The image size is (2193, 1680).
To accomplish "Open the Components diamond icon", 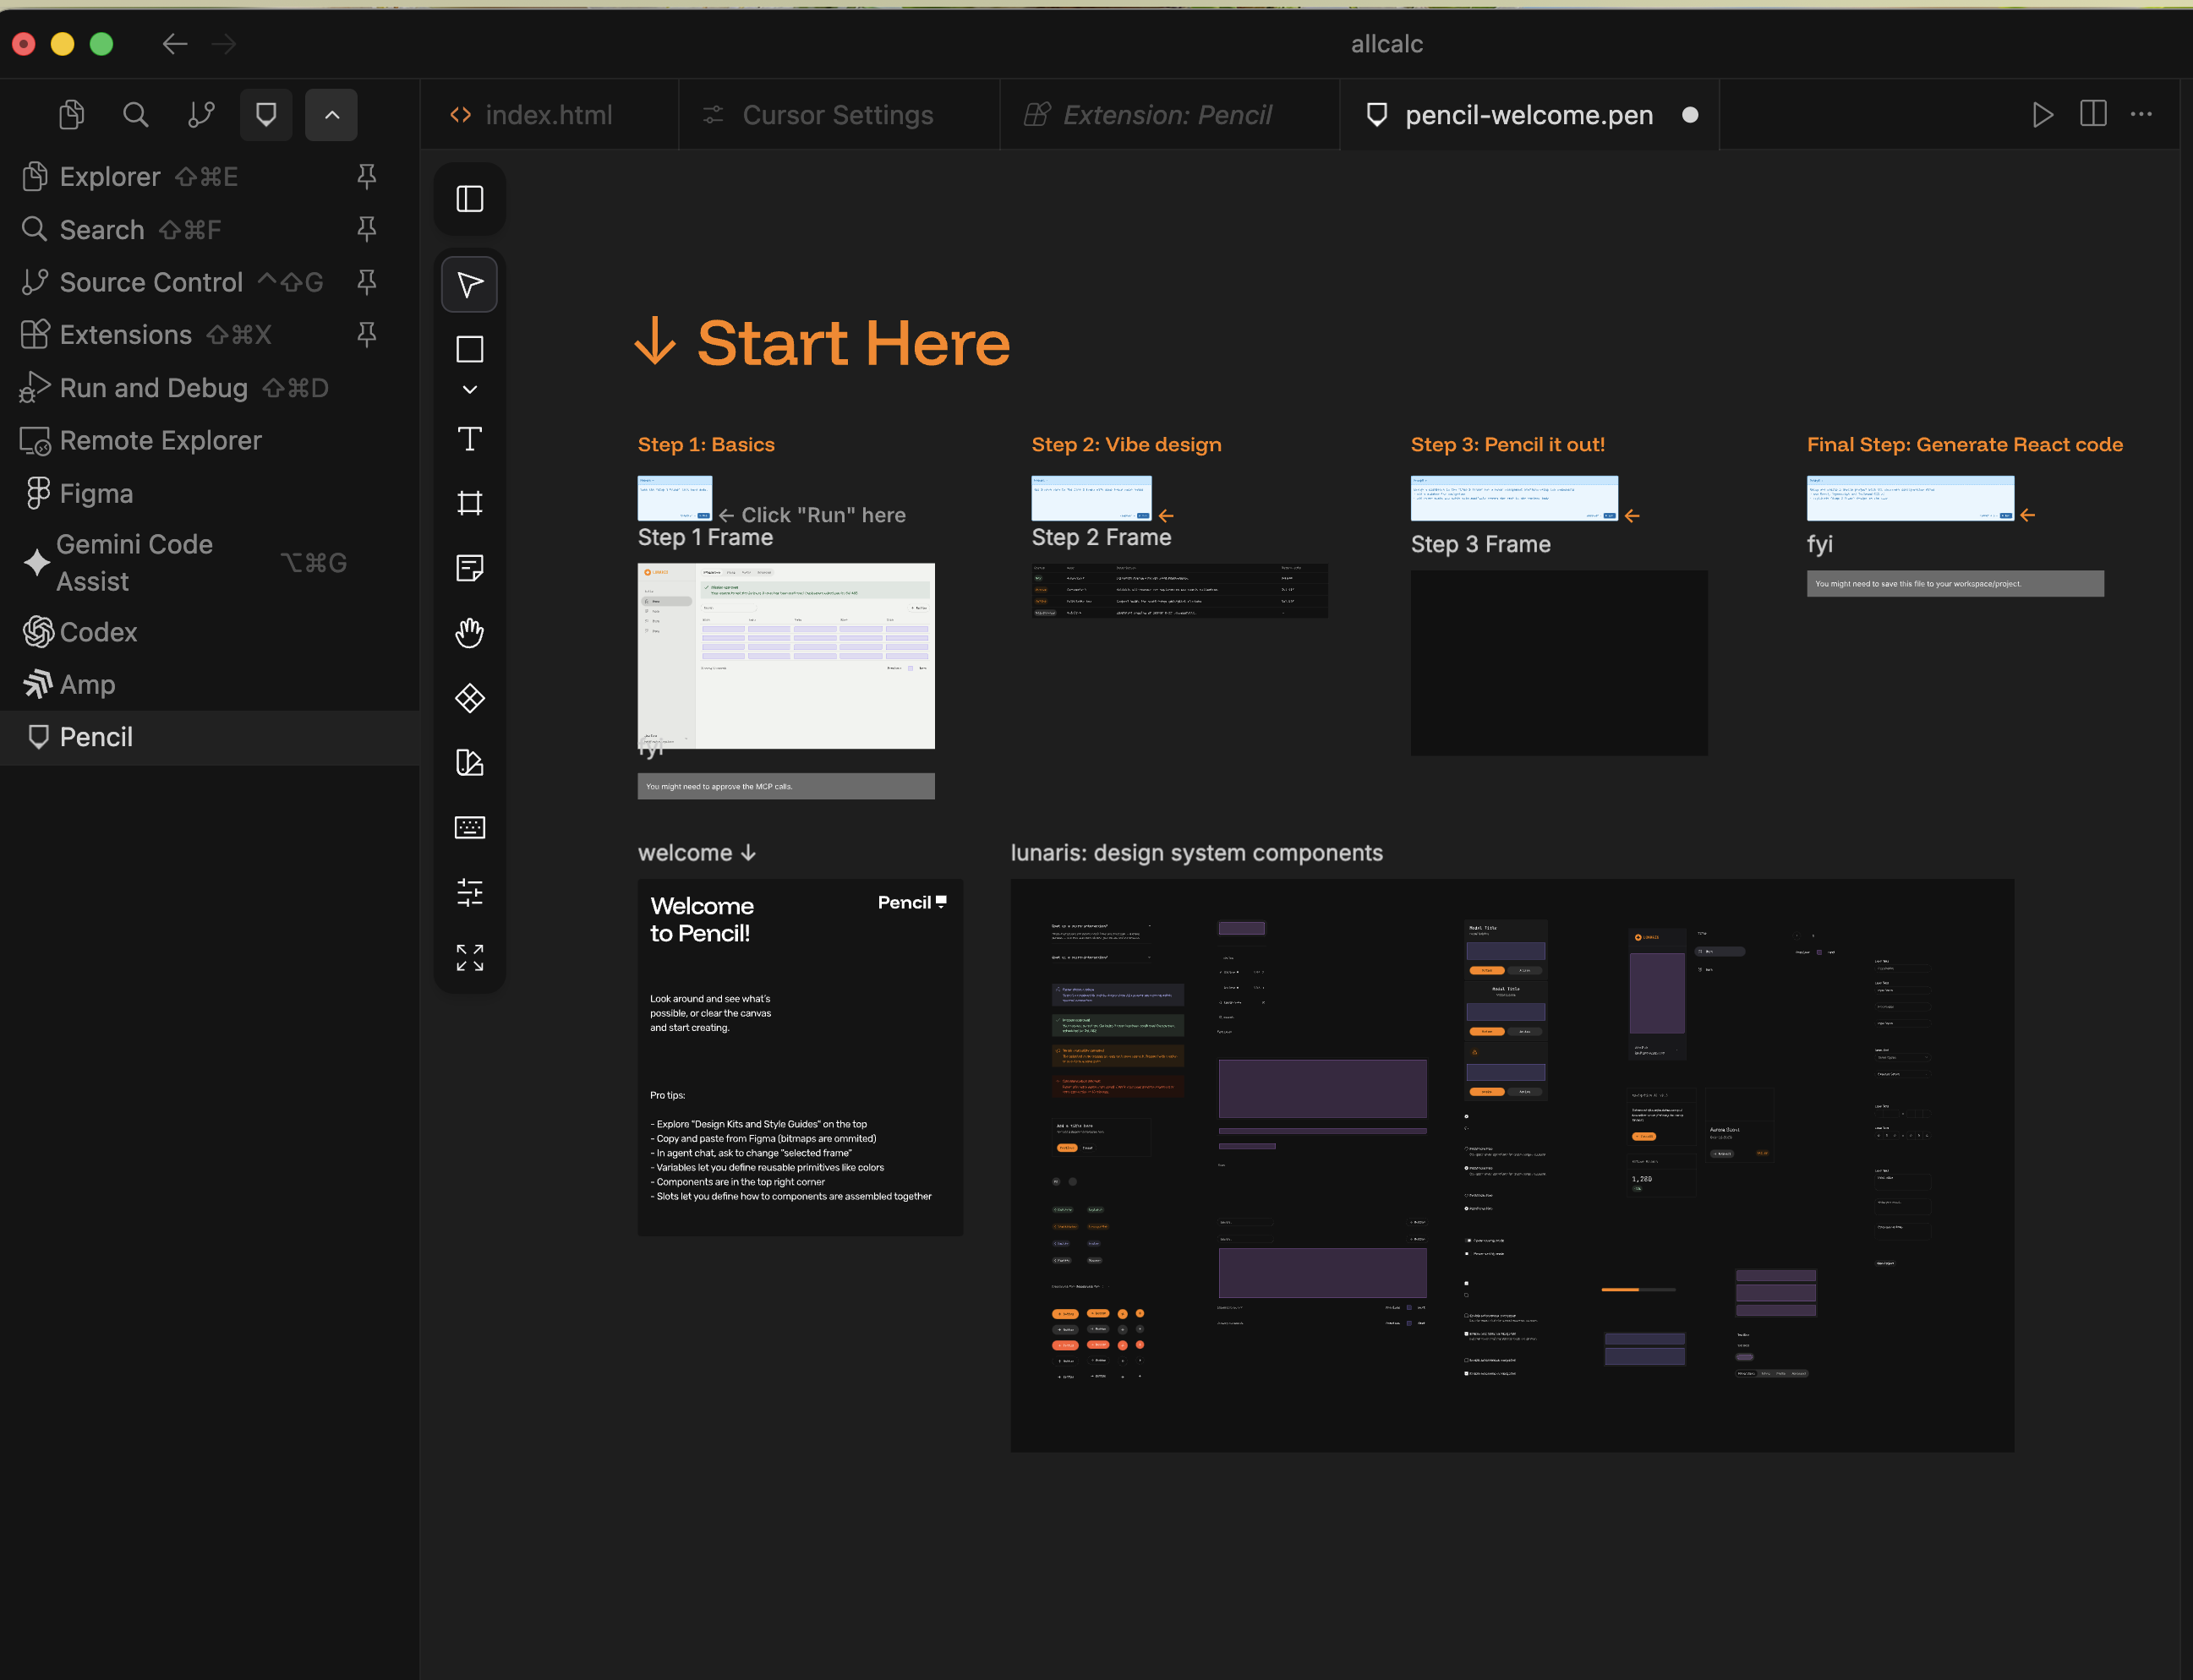I will click(469, 698).
